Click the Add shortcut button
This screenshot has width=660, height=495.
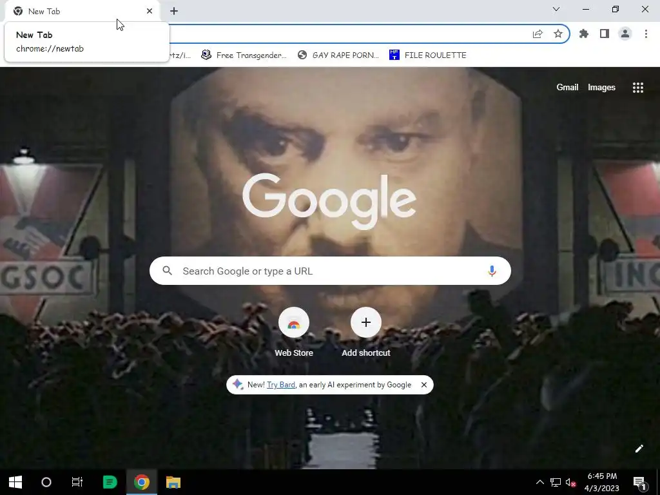(366, 333)
